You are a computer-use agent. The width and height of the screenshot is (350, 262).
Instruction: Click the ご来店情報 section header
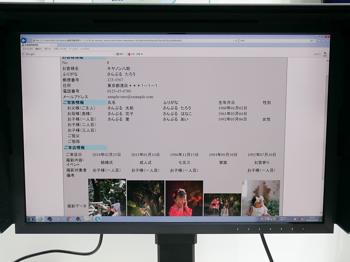[85, 148]
